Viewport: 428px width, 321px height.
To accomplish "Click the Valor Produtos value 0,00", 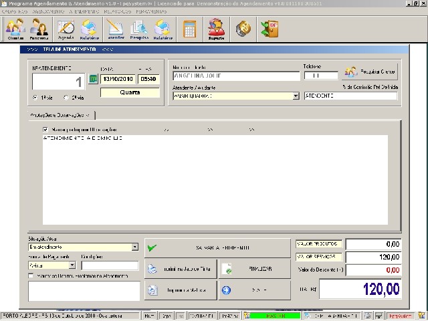I will (373, 244).
